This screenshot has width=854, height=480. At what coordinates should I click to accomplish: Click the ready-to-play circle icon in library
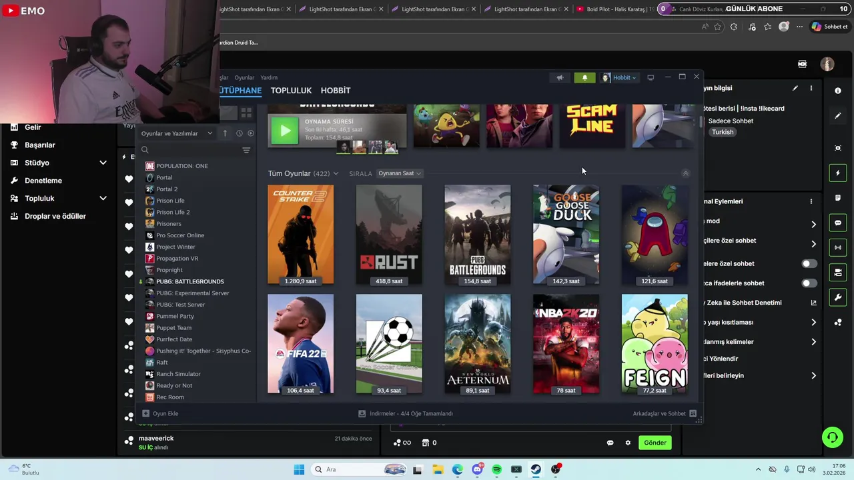251,133
